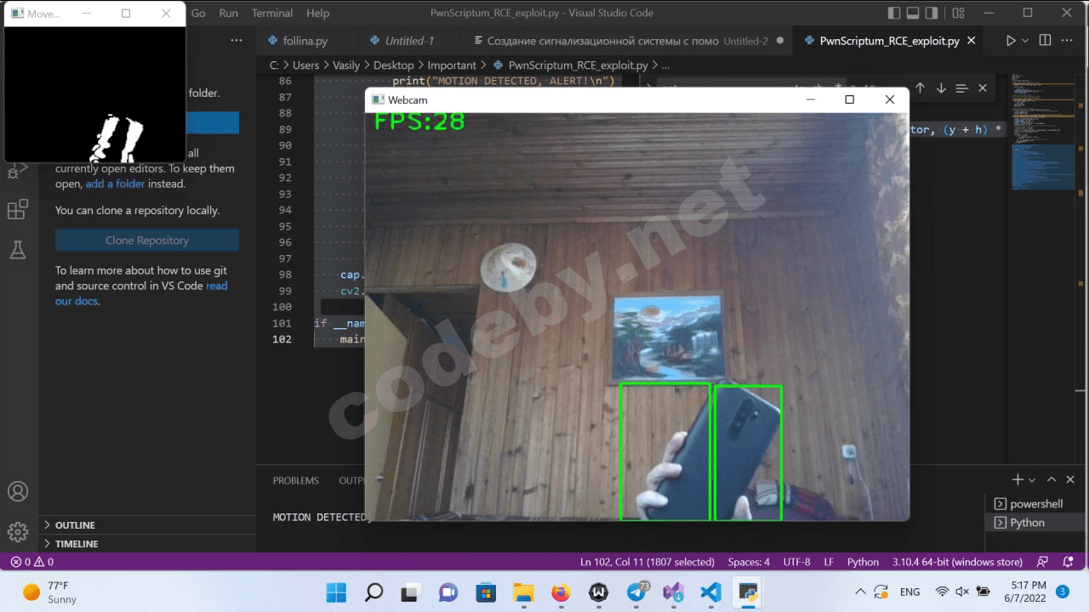
Task: Switch to the Untitled-1 tab
Action: (x=409, y=41)
